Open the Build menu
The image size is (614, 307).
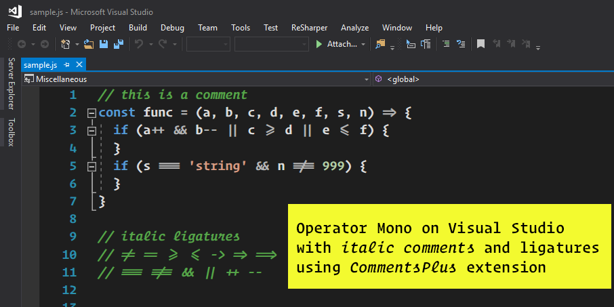coord(138,28)
